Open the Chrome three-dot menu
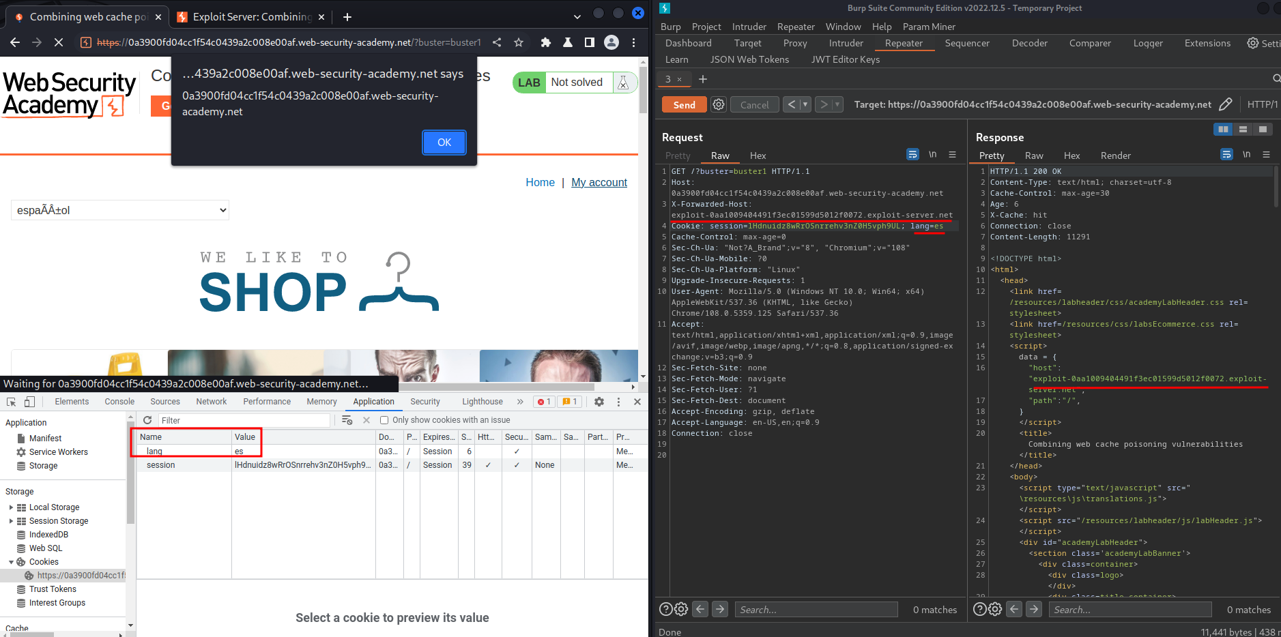 pyautogui.click(x=633, y=42)
